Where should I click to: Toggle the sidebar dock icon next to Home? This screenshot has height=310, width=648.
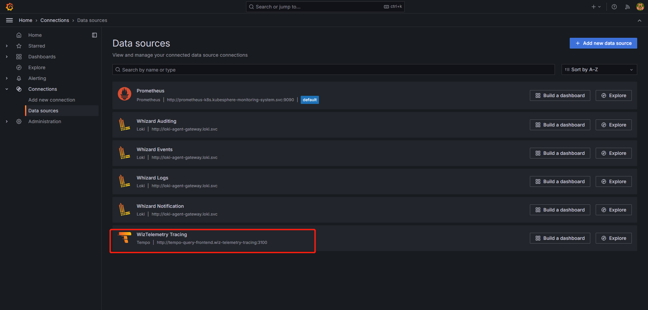point(94,35)
